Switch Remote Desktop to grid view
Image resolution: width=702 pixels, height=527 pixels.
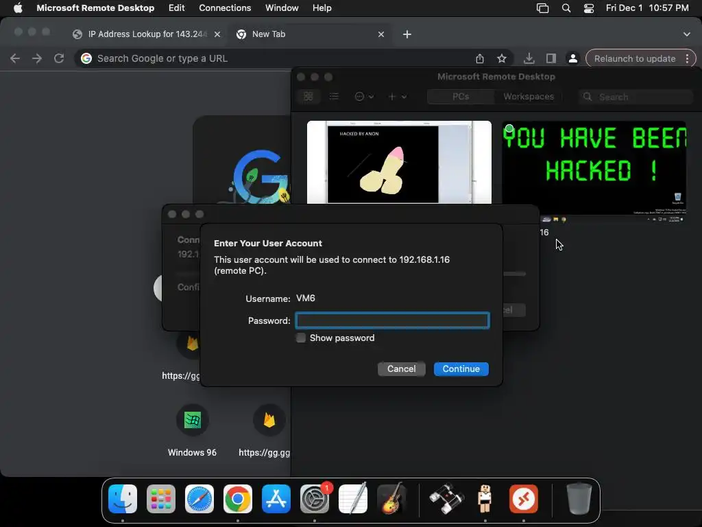tap(308, 96)
